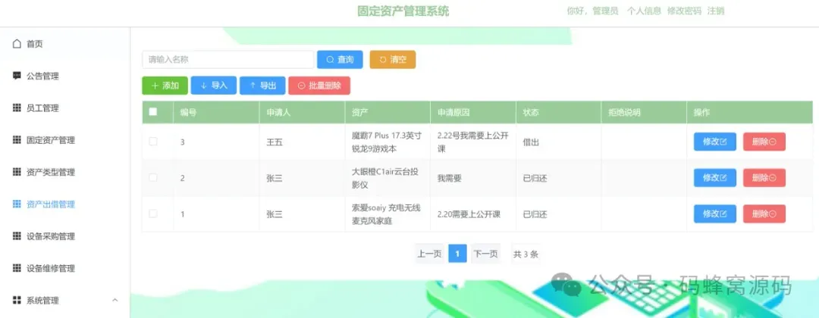Check the checkbox for row number 2
The image size is (819, 318).
pos(153,178)
